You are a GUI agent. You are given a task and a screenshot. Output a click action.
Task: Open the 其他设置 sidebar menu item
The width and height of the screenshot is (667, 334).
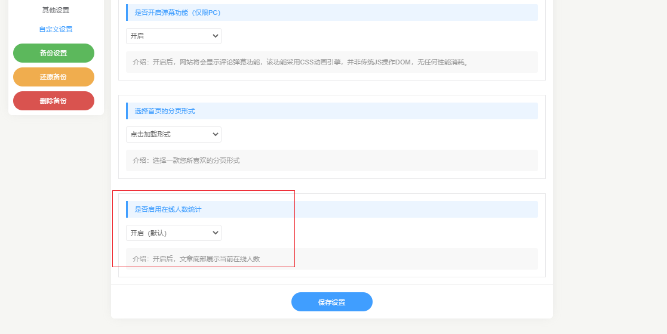[x=56, y=10]
